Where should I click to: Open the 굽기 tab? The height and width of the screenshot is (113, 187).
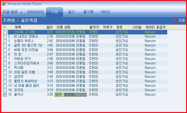(71, 12)
